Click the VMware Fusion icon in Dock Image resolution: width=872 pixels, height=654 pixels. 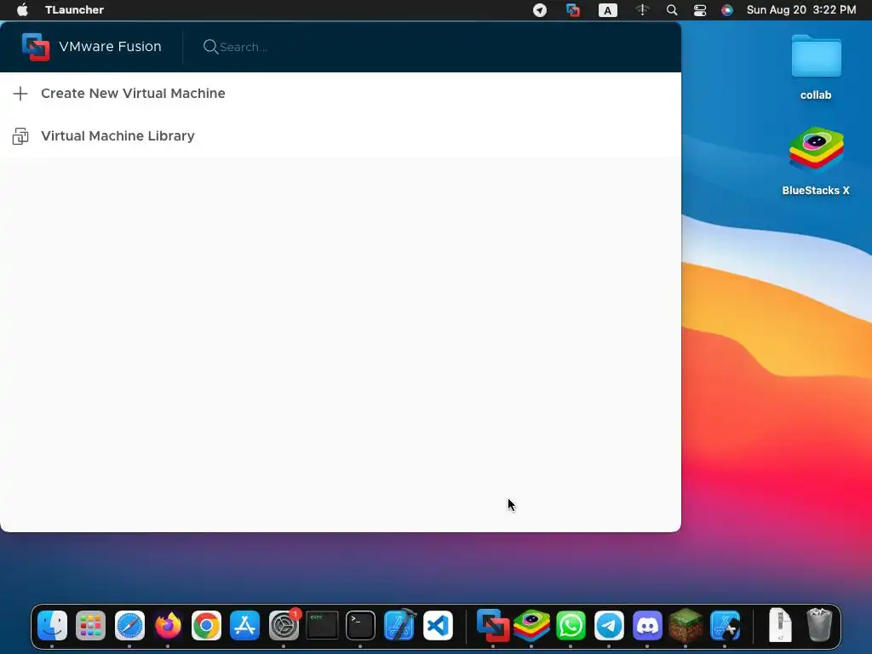point(493,626)
